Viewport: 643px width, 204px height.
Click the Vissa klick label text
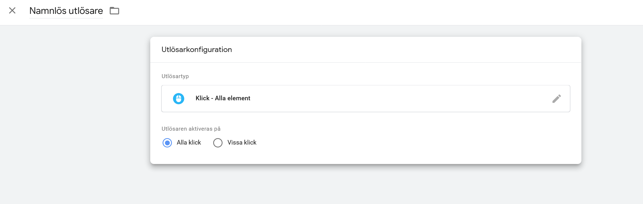tap(241, 142)
